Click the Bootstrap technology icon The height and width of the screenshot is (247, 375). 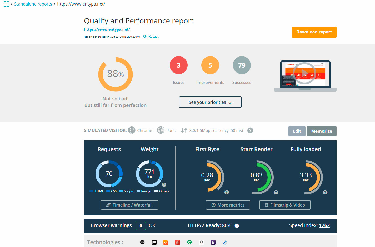pyautogui.click(x=213, y=242)
